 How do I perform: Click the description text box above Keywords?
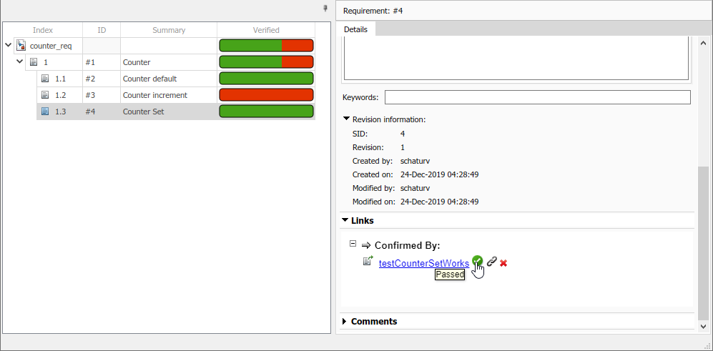516,59
